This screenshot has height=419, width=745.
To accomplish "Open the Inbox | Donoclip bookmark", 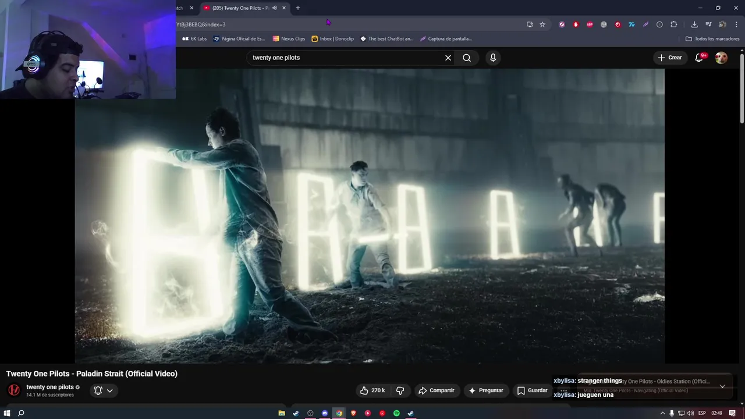I will coord(333,39).
